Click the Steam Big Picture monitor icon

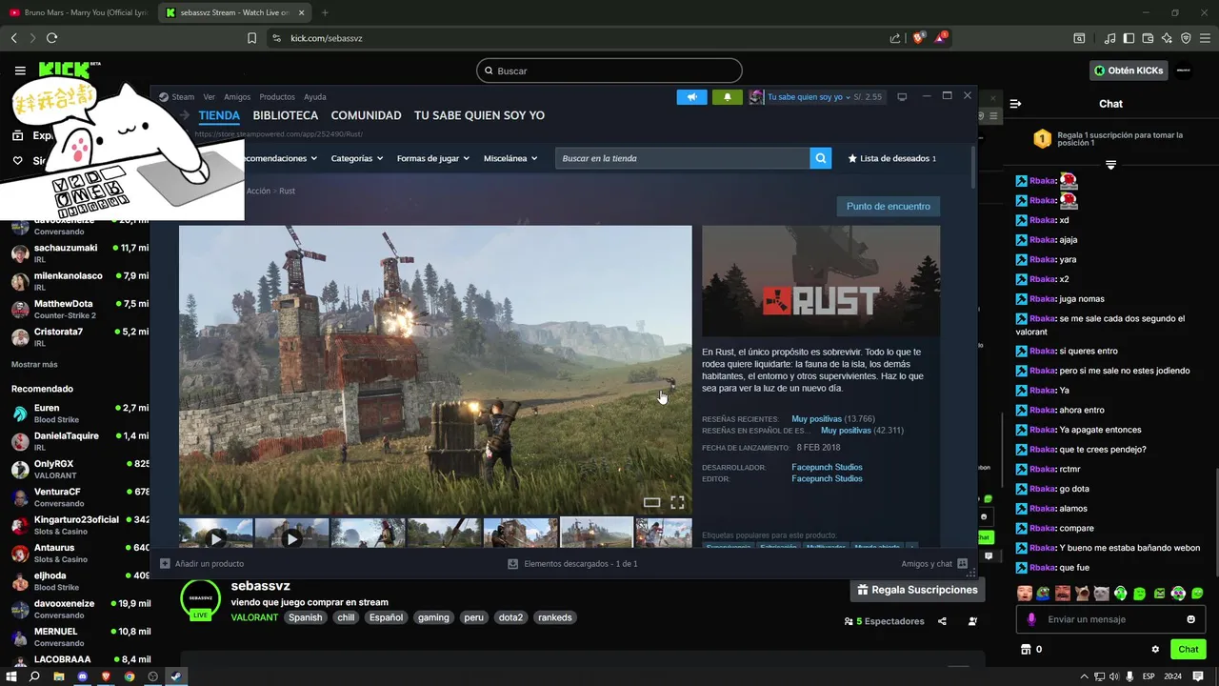[902, 96]
